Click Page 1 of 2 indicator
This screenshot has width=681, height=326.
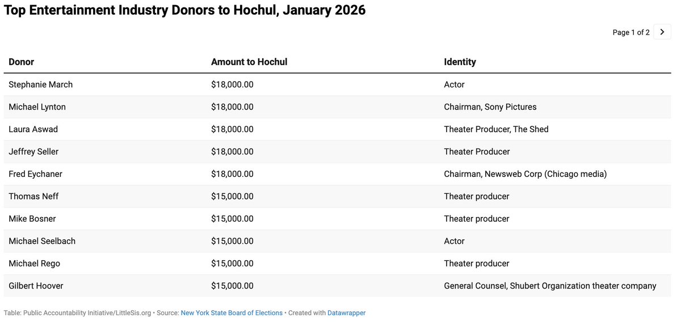[631, 32]
